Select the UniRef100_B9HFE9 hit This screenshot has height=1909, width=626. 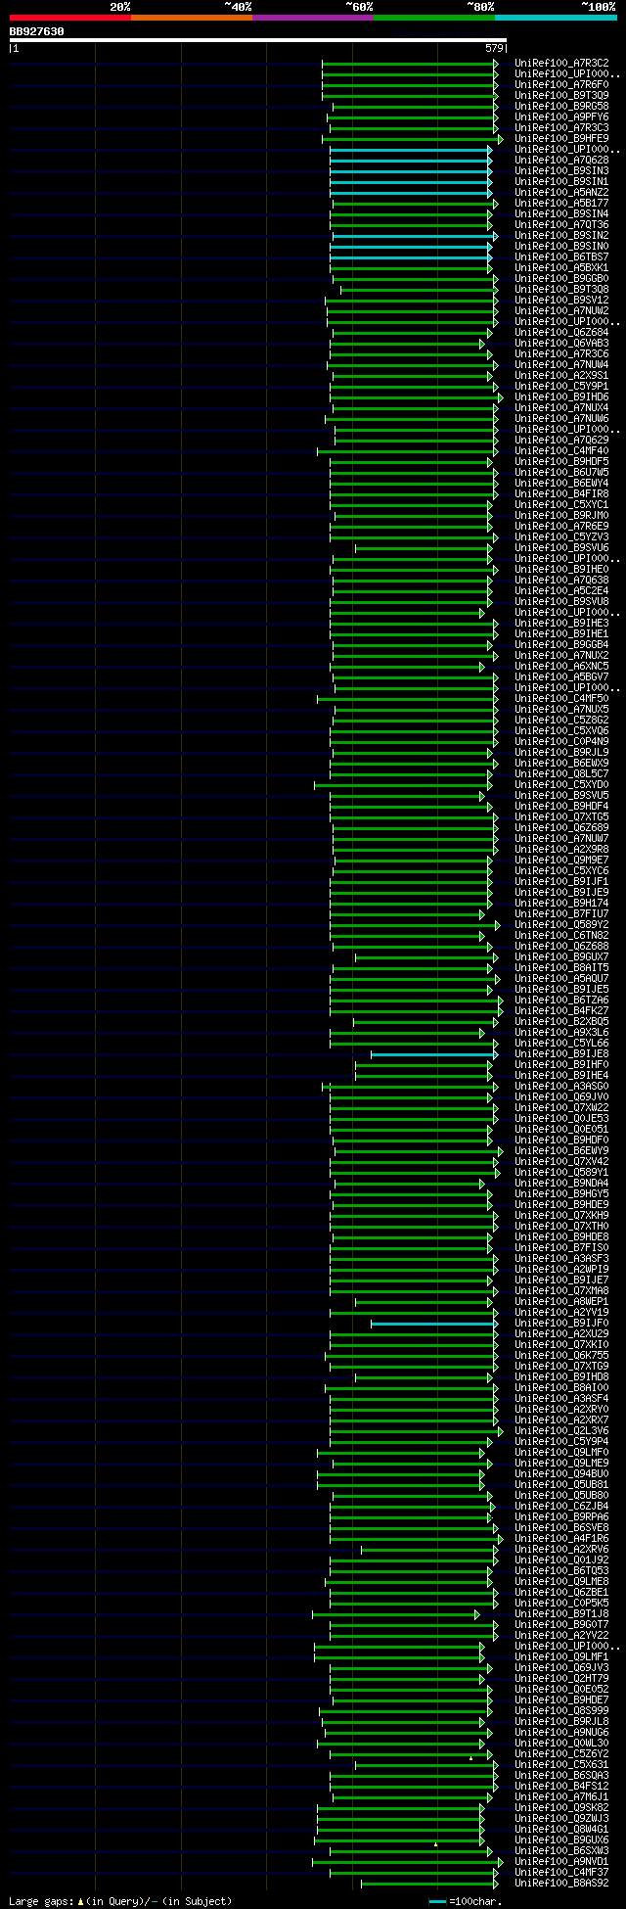click(561, 139)
